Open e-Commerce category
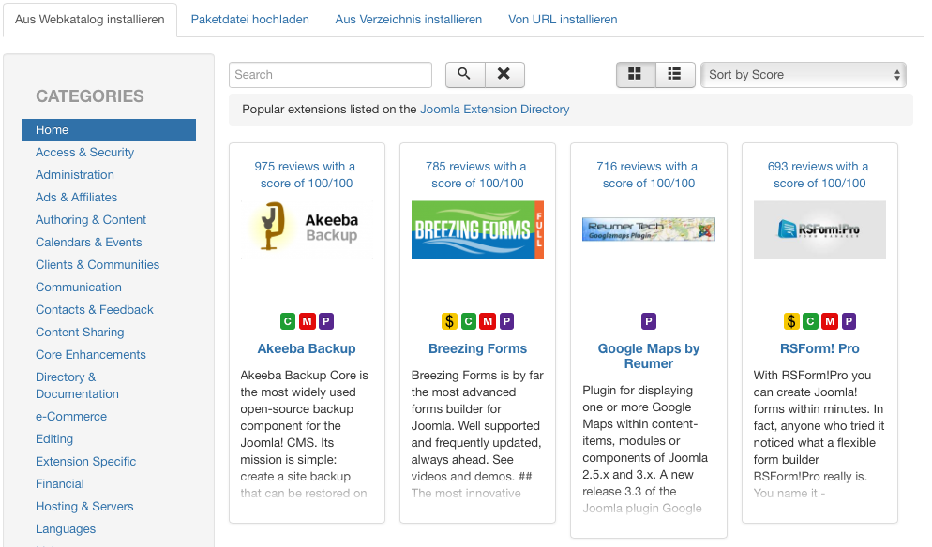Screen dimensions: 932x547 coord(71,417)
